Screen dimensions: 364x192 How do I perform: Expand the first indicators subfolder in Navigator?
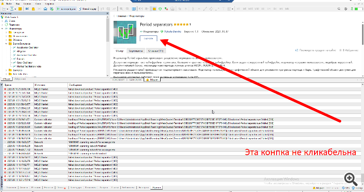pos(6,32)
